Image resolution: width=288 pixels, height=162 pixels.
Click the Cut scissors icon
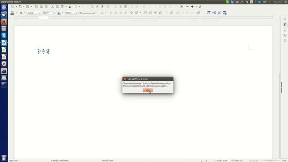[52, 7]
